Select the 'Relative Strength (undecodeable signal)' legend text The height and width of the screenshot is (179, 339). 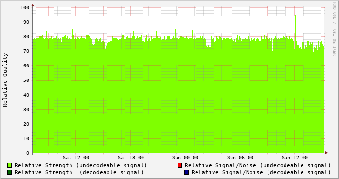coord(81,165)
